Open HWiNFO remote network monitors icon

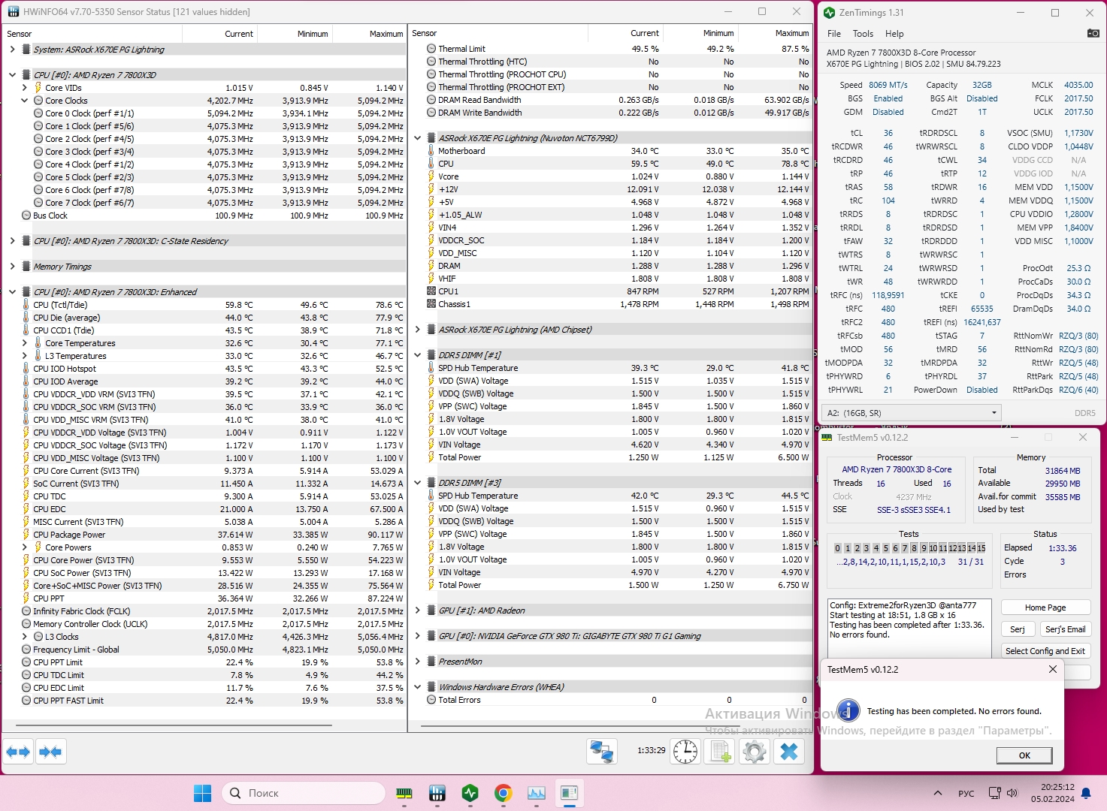[x=602, y=751]
